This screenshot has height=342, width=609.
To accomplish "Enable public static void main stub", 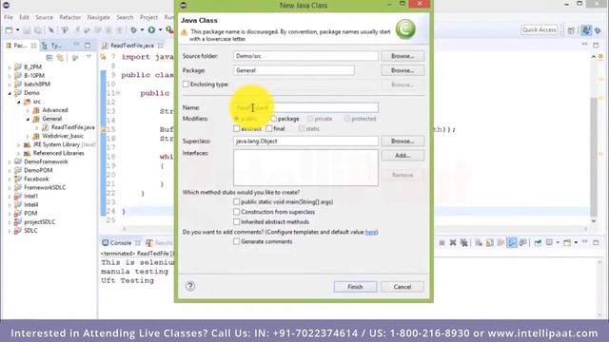I will [237, 201].
